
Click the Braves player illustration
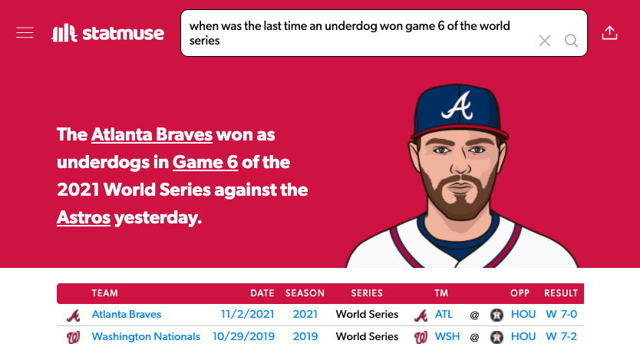tap(462, 176)
